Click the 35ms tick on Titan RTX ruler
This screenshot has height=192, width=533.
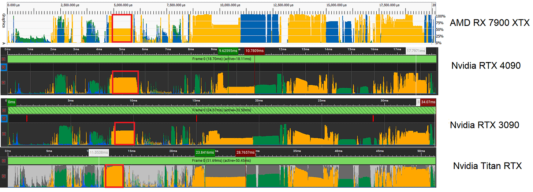297,151
